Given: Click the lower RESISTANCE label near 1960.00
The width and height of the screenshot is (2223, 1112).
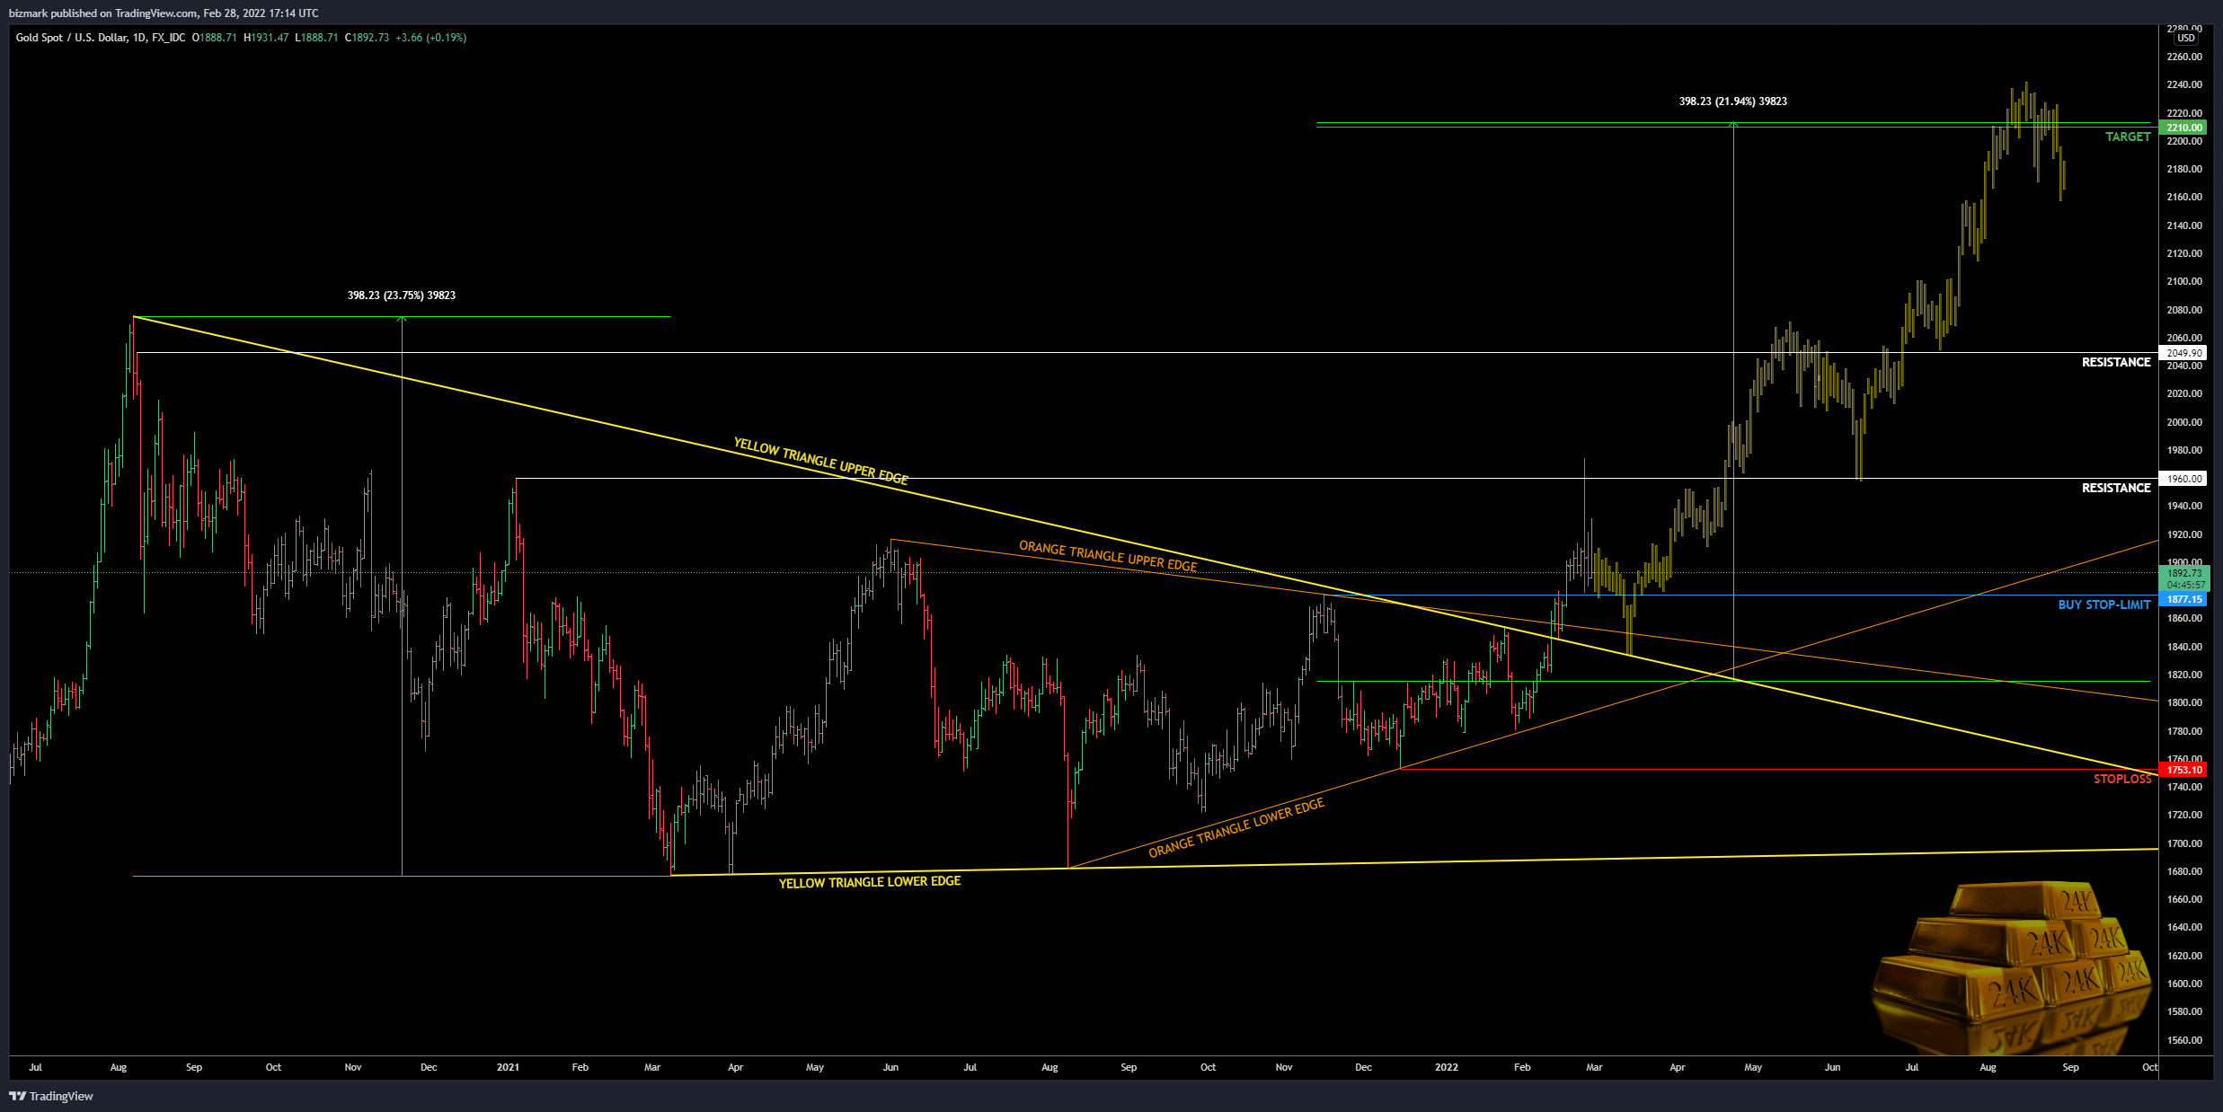Looking at the screenshot, I should pyautogui.click(x=2116, y=488).
